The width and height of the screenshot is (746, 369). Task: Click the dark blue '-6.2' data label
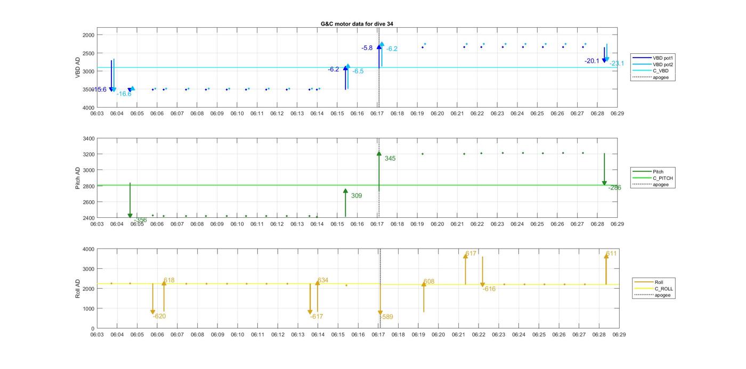click(334, 69)
